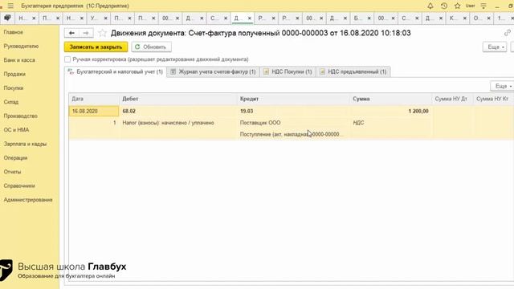The width and height of the screenshot is (514, 289).
Task: Open 'Склад' section in sidebar
Action: click(10, 102)
